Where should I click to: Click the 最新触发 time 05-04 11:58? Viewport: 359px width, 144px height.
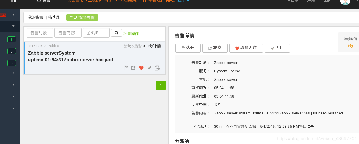coord(224,96)
